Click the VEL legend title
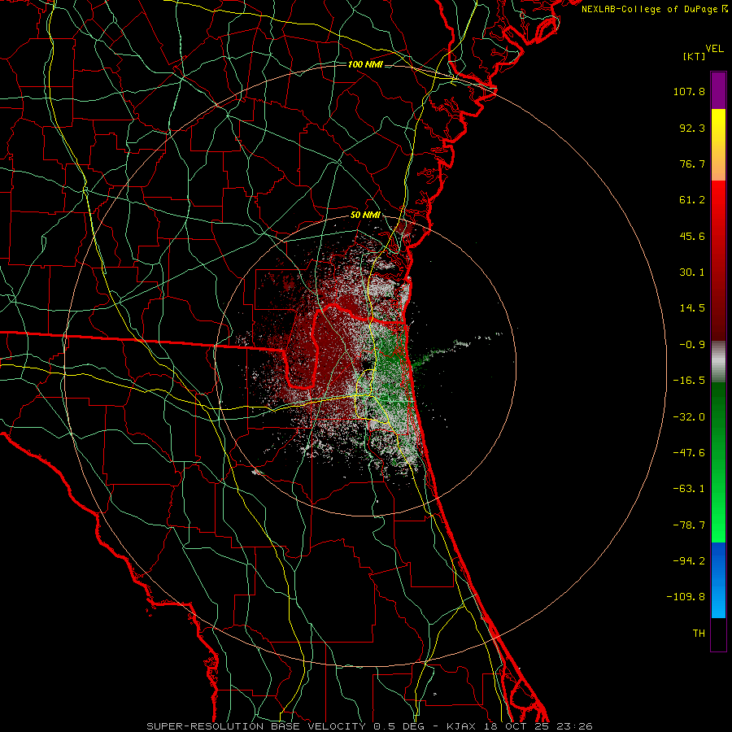Screen dimensions: 732x732 714,49
